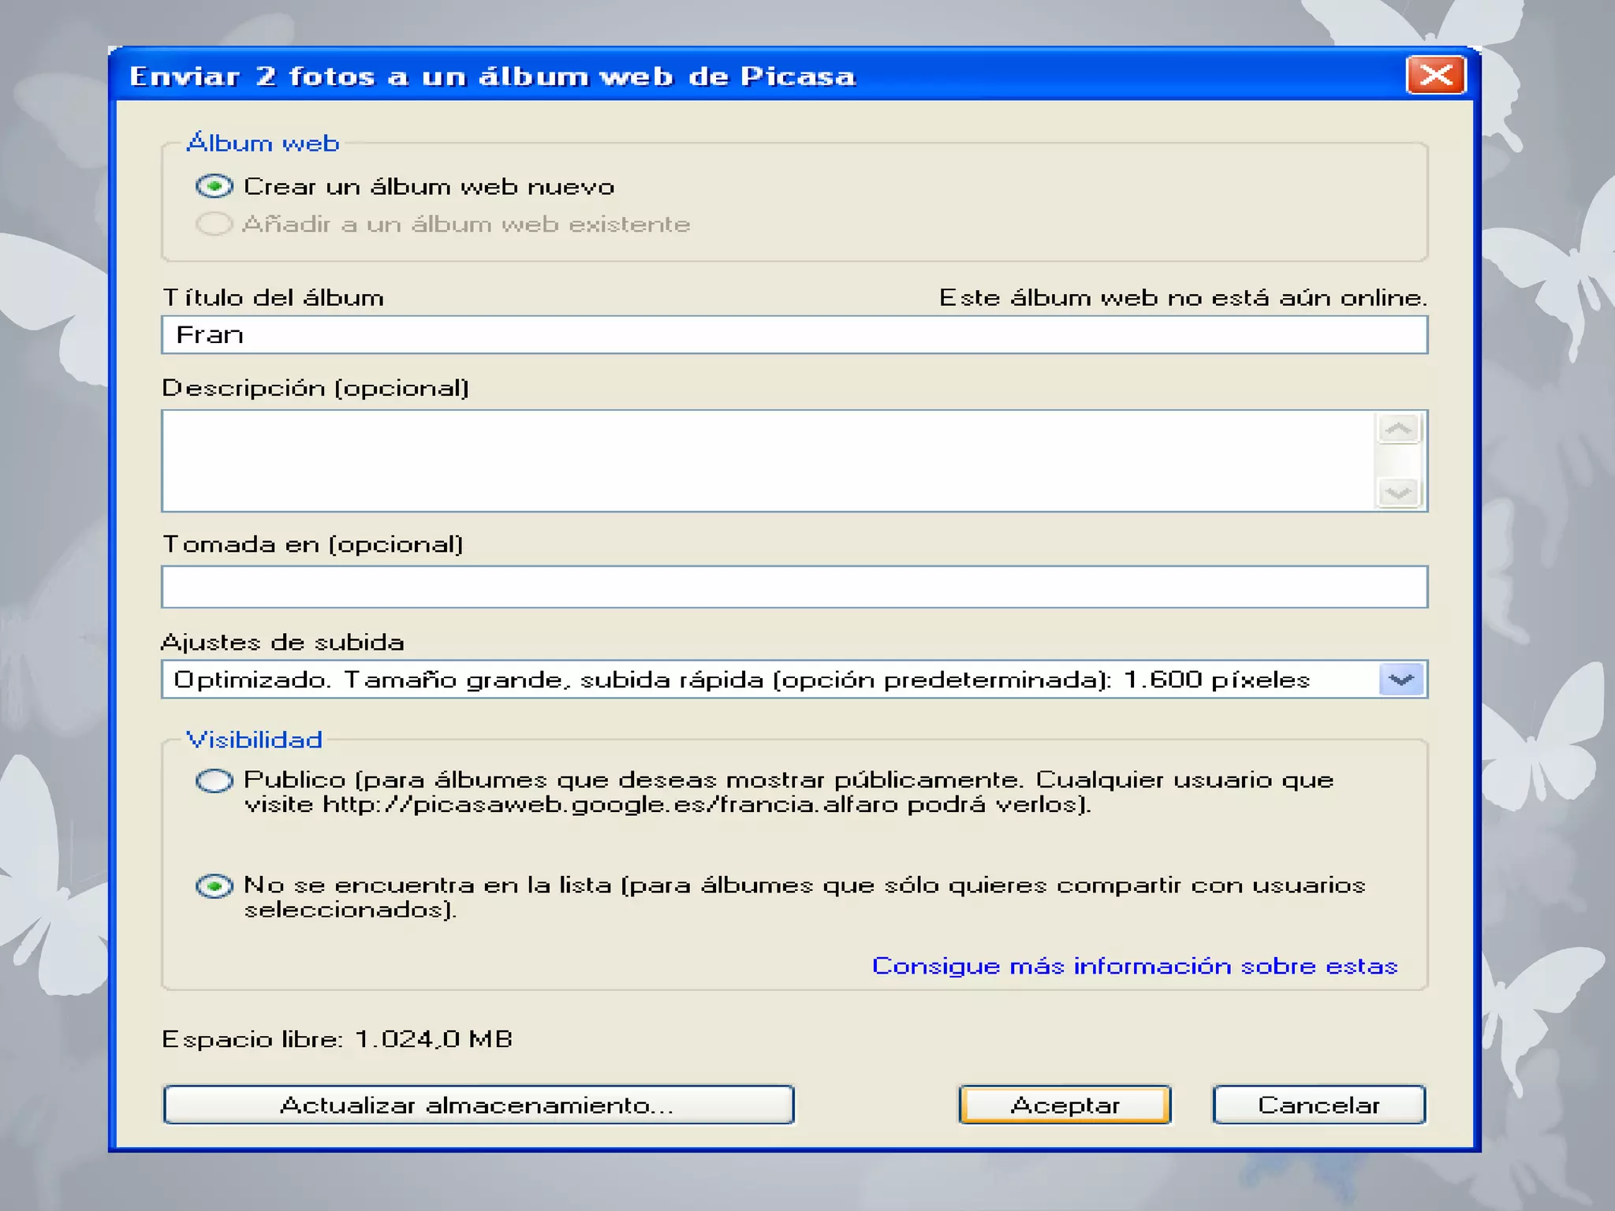The width and height of the screenshot is (1615, 1211).
Task: Click the 'Tomada en' location field
Action: tap(793, 587)
